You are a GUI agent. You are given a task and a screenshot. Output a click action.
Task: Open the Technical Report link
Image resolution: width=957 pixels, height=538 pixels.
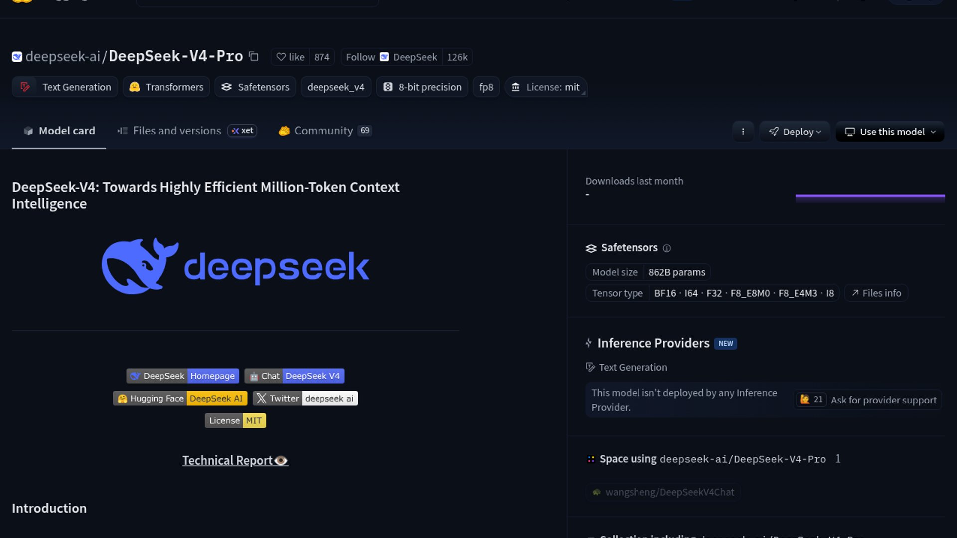point(235,460)
